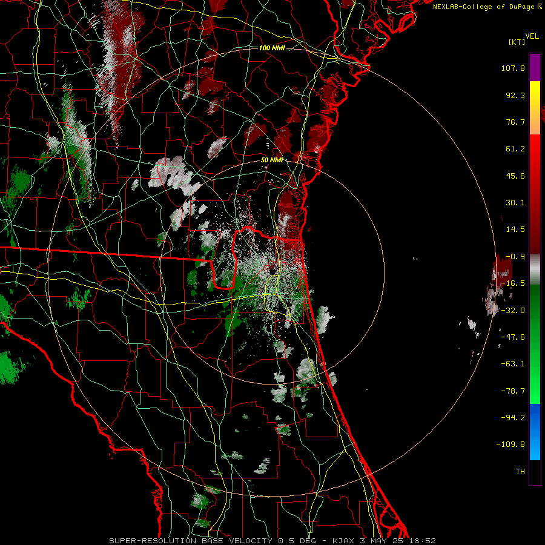The width and height of the screenshot is (545, 545).
Task: Select the 30.1 scale value
Action: (515, 203)
